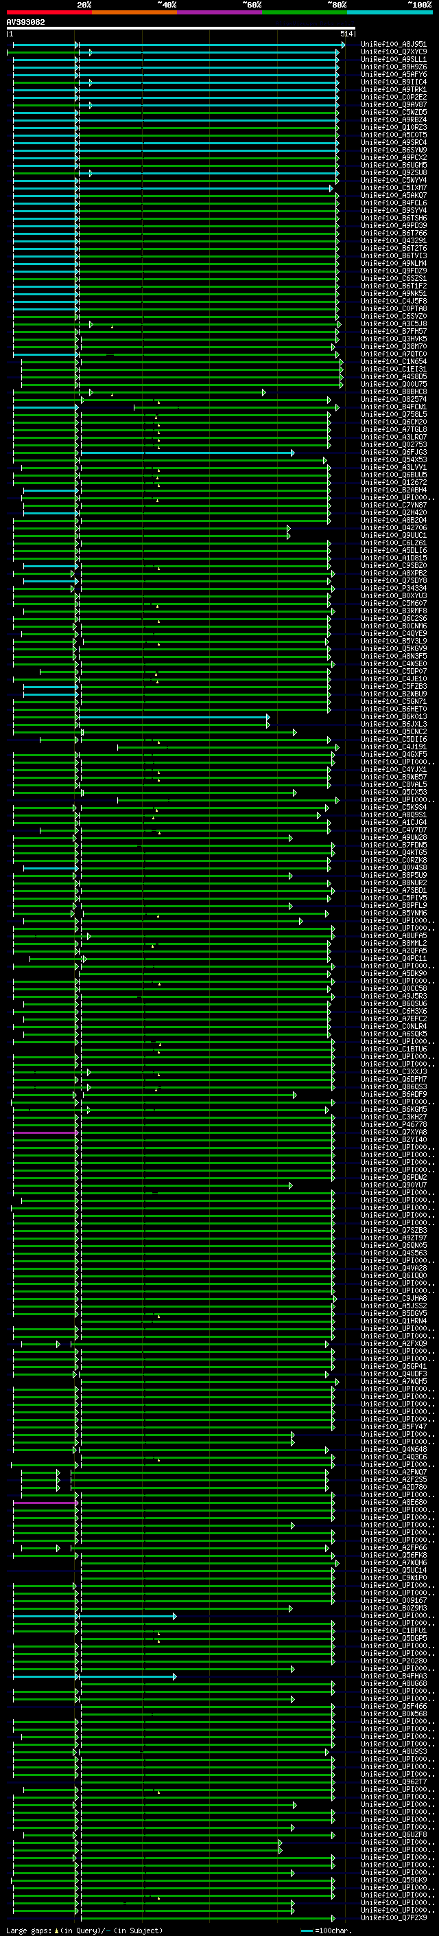439x1936 pixels.
Task: Click UniRef100_B8P5U9 label
Action: tap(394, 876)
